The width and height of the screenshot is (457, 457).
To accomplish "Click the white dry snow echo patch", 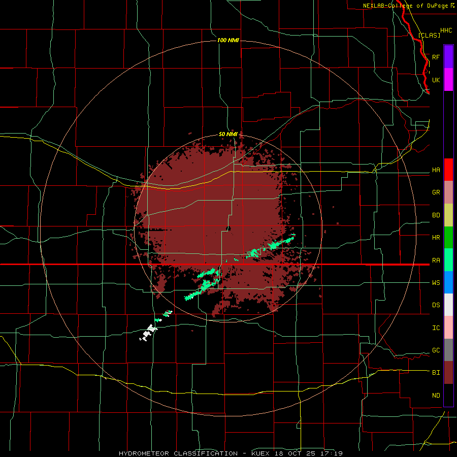I will tap(149, 333).
